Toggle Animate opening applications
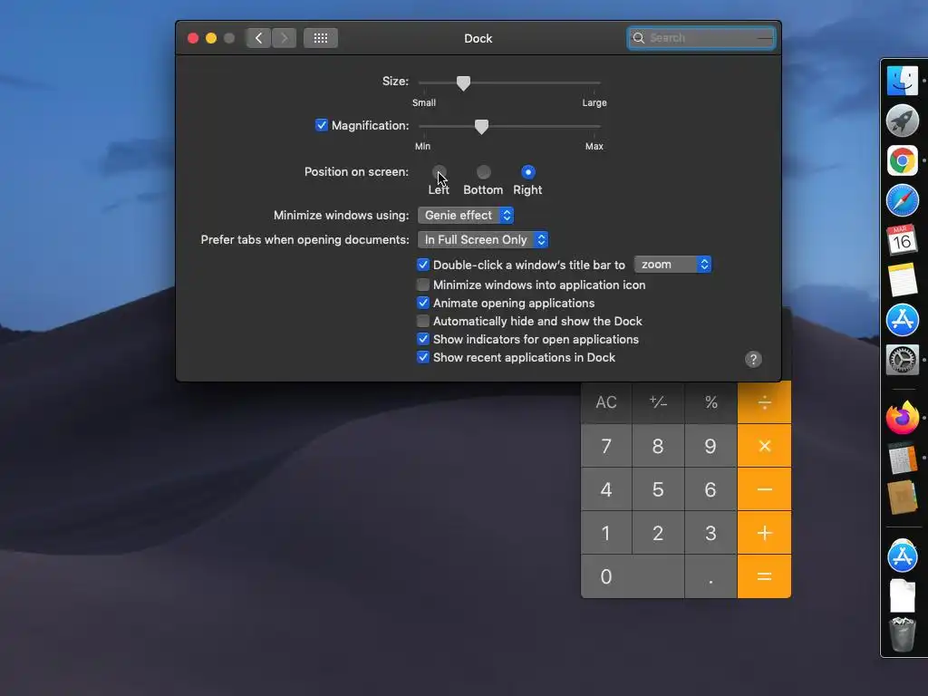 pyautogui.click(x=422, y=303)
